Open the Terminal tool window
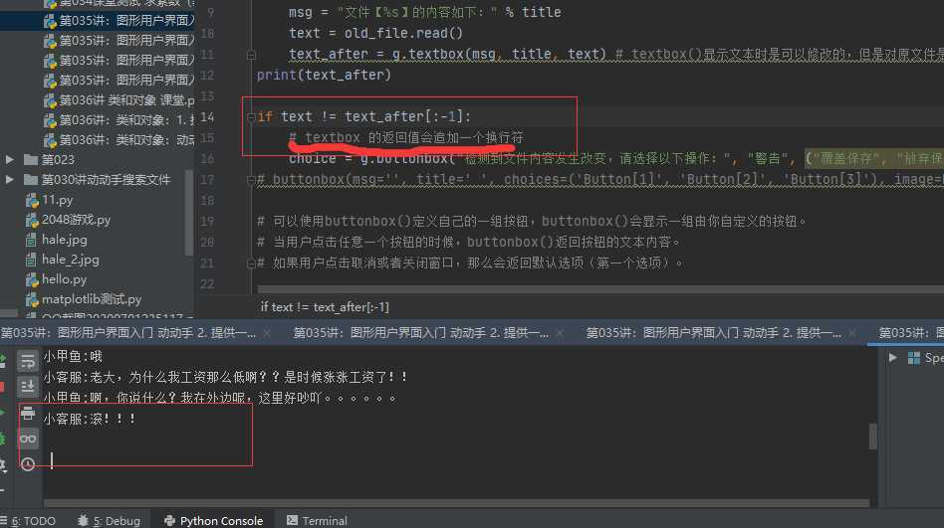The height and width of the screenshot is (528, 944). click(x=317, y=521)
